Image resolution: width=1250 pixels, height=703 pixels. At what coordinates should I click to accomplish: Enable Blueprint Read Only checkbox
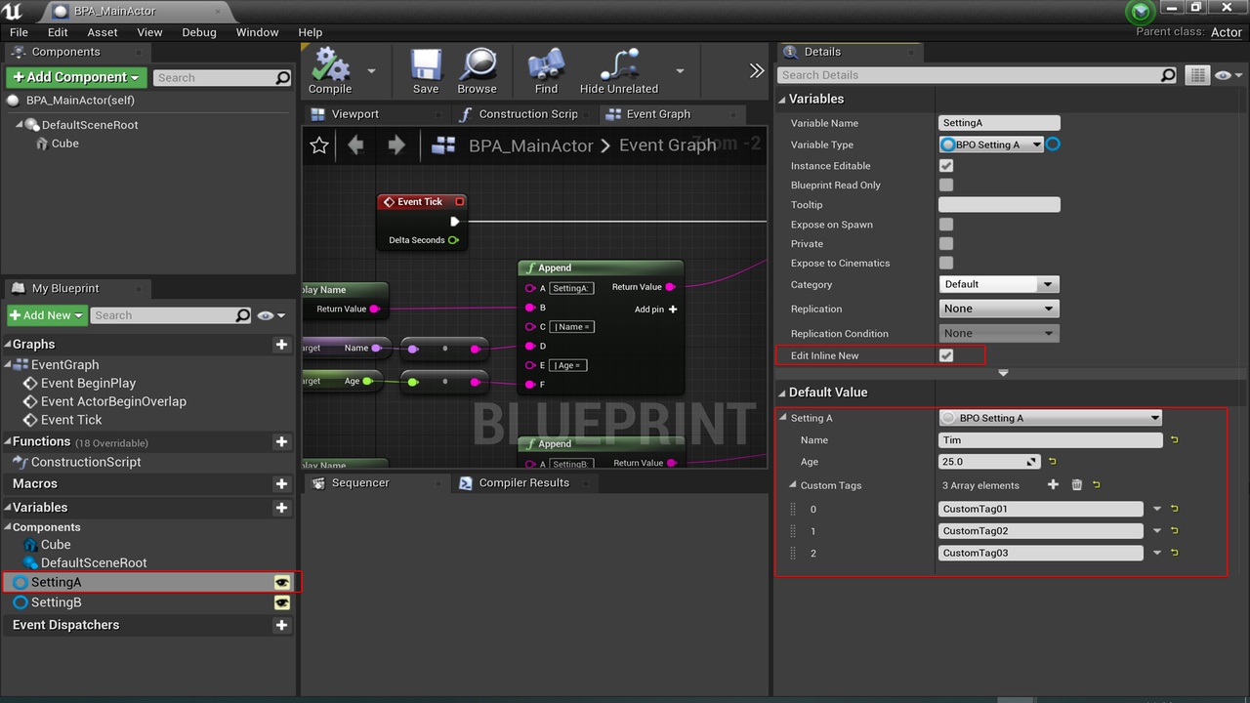[x=946, y=185]
